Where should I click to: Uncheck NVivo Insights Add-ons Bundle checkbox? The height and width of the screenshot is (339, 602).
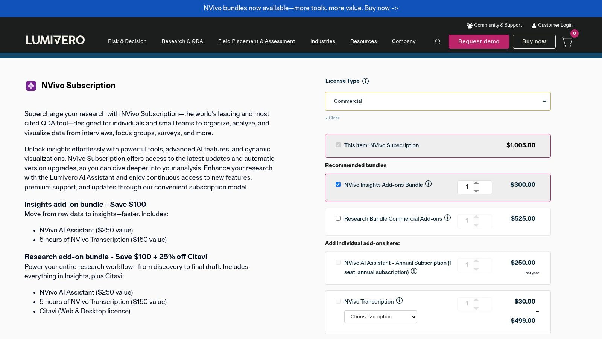(338, 185)
